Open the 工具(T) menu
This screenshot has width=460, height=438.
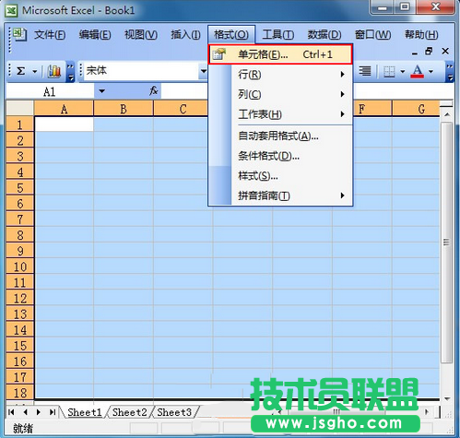coord(278,35)
